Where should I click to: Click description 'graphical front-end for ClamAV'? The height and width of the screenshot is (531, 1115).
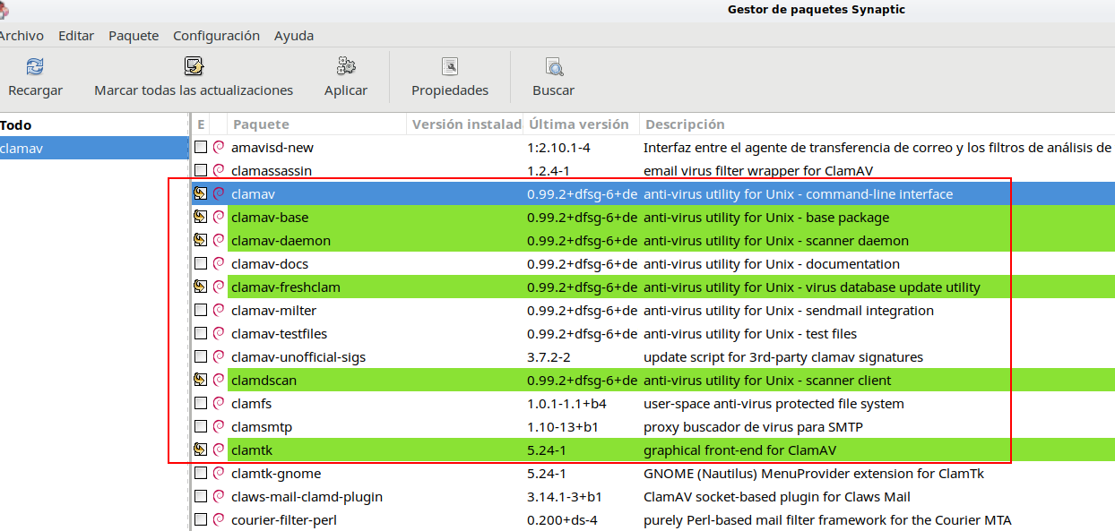click(x=739, y=450)
